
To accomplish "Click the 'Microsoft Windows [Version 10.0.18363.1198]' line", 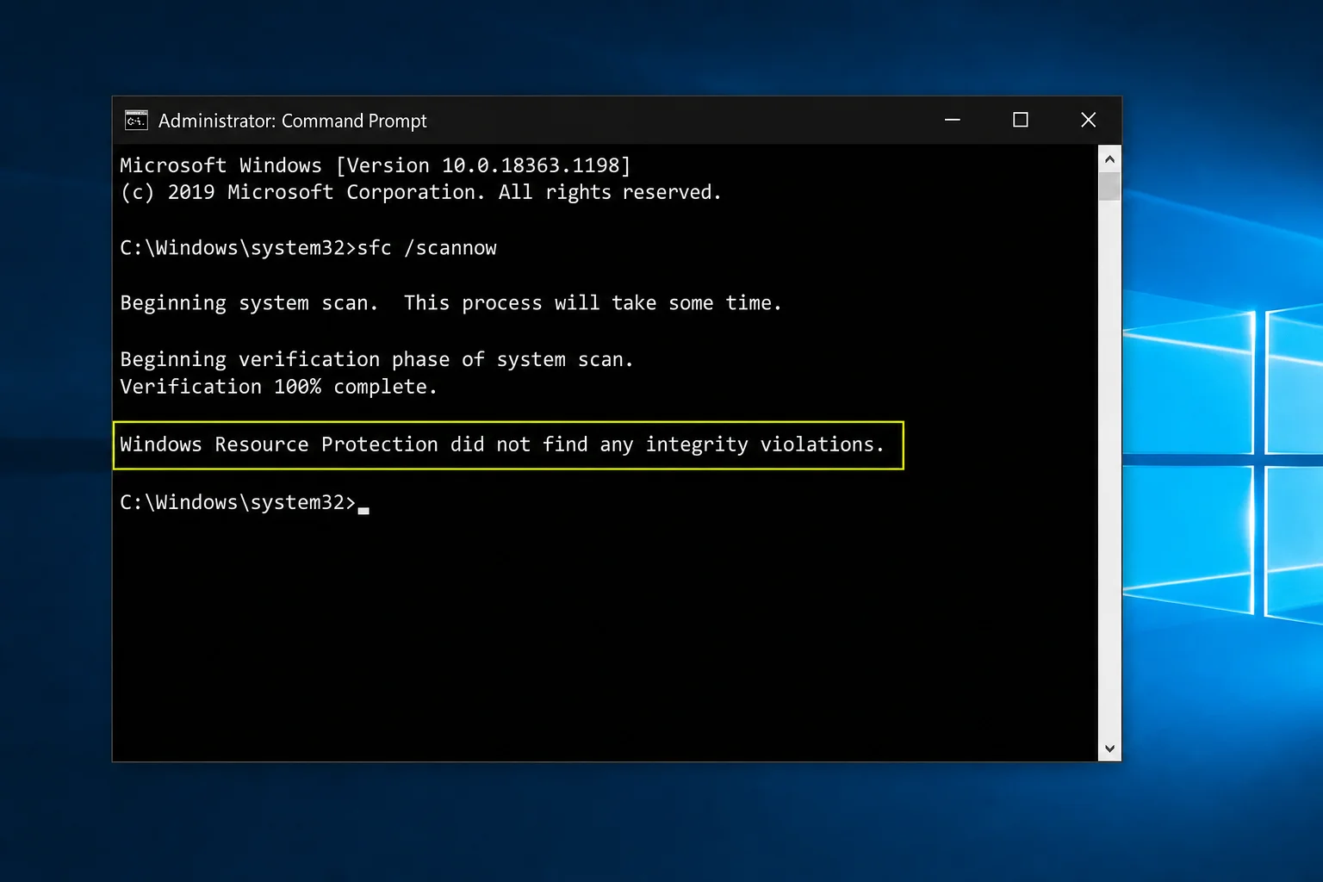I will coord(376,165).
